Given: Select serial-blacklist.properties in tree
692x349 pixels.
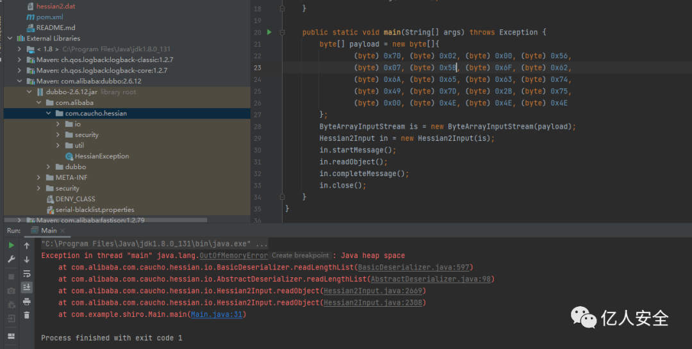Looking at the screenshot, I should [95, 209].
